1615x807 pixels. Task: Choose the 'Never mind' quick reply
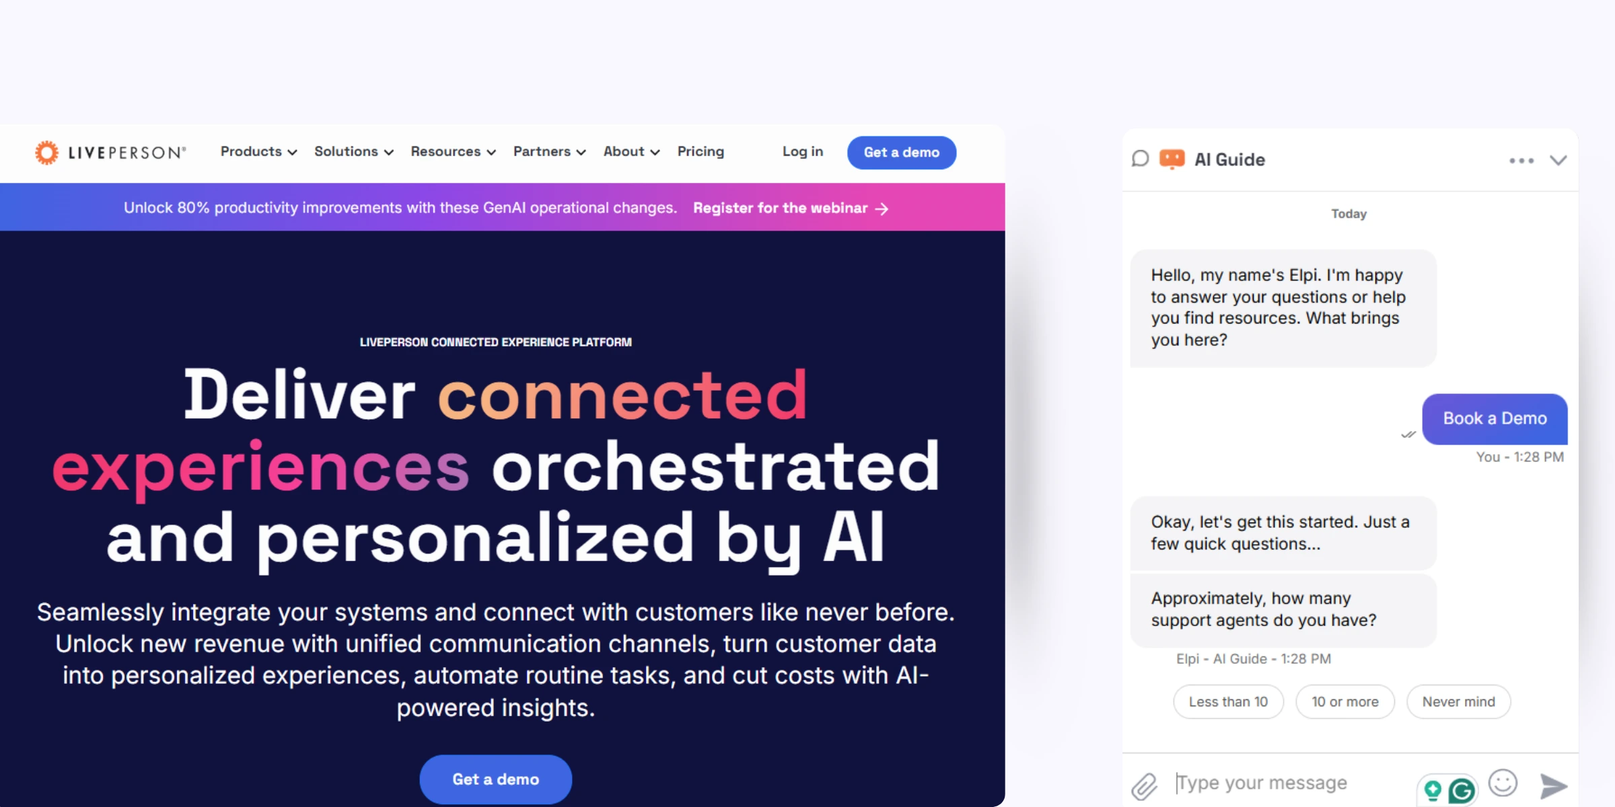[1458, 701]
